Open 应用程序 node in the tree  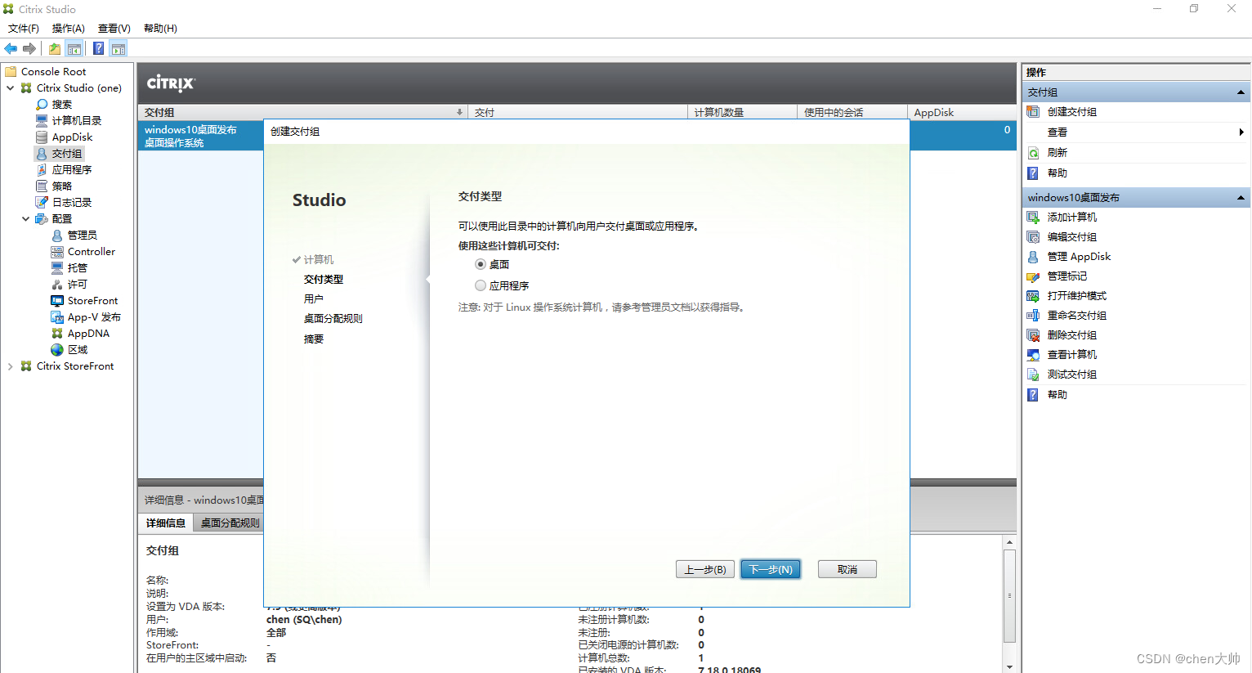(72, 170)
